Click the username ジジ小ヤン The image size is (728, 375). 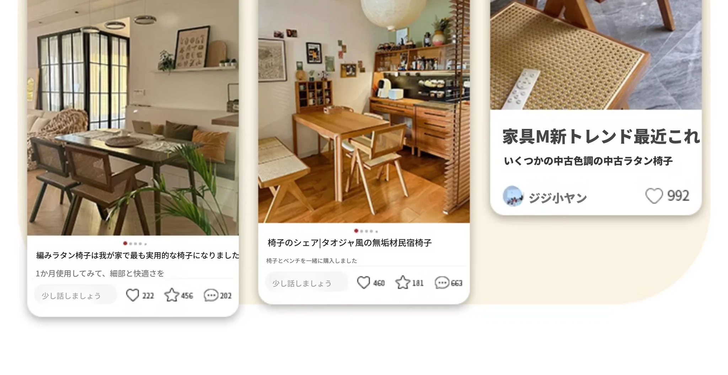coord(557,198)
